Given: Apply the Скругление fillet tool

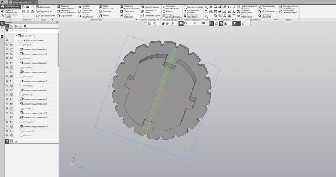Looking at the screenshot, I should (65, 16).
